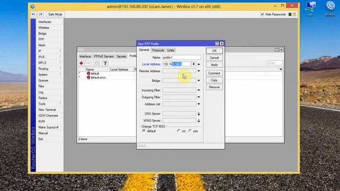Switch to Secrets tab in PPP window
Image resolution: width=340 pixels, height=191 pixels.
[x=122, y=56]
